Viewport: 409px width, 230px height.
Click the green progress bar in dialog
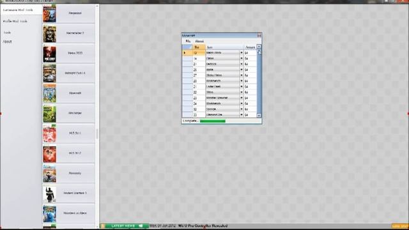pyautogui.click(x=213, y=121)
